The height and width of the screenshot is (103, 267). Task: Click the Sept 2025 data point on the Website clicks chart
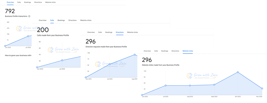click(214, 85)
